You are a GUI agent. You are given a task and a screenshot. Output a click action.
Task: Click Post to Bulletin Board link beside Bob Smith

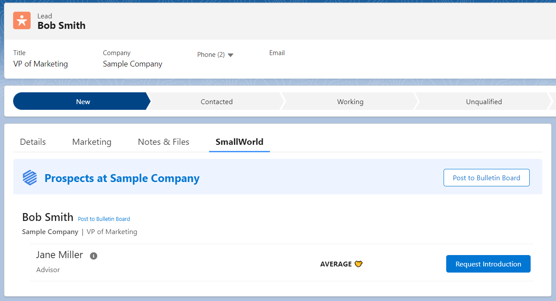point(104,219)
